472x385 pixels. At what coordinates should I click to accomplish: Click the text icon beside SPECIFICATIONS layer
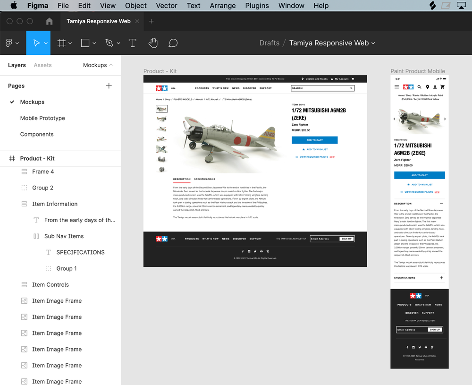tap(48, 252)
